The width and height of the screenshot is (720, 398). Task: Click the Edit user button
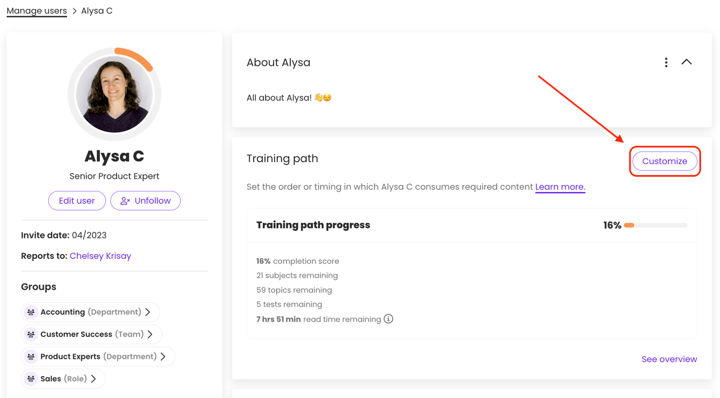[77, 201]
